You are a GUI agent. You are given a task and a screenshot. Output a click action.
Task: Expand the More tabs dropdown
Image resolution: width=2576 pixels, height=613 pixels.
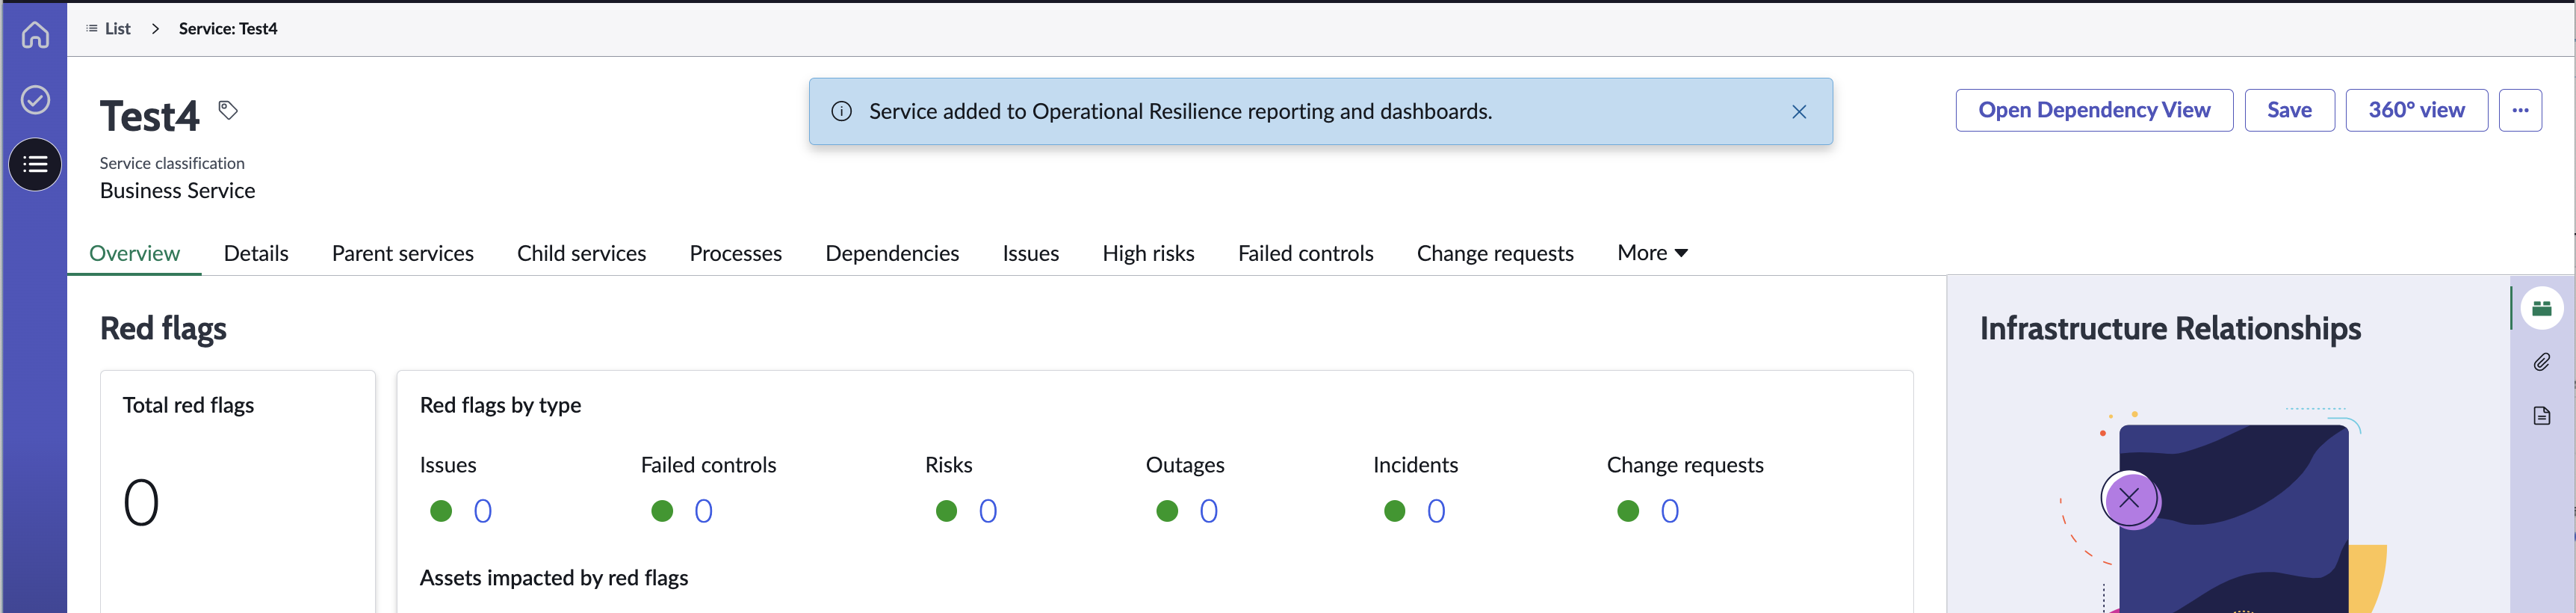[x=1652, y=253]
